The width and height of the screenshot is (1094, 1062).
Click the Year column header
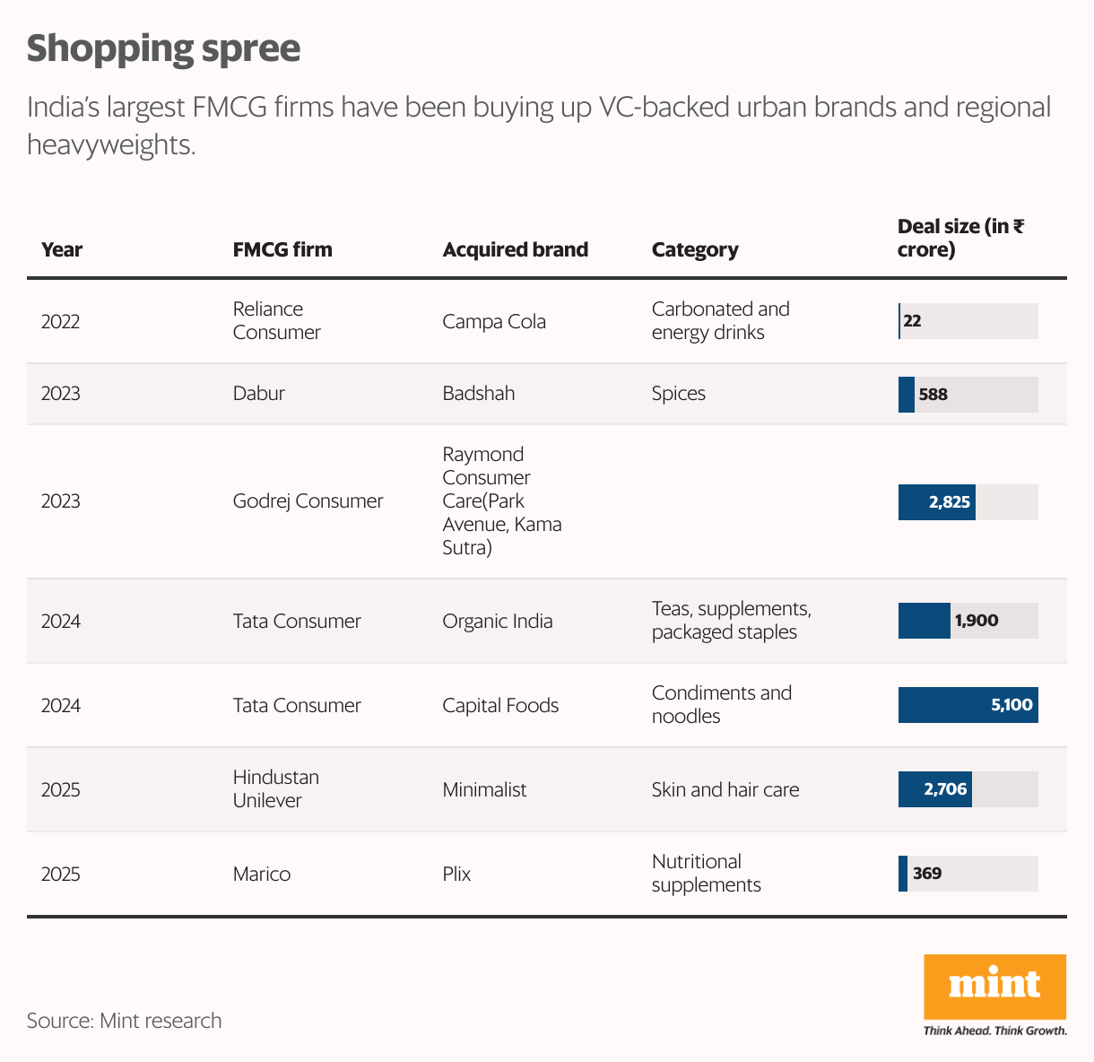coord(62,249)
